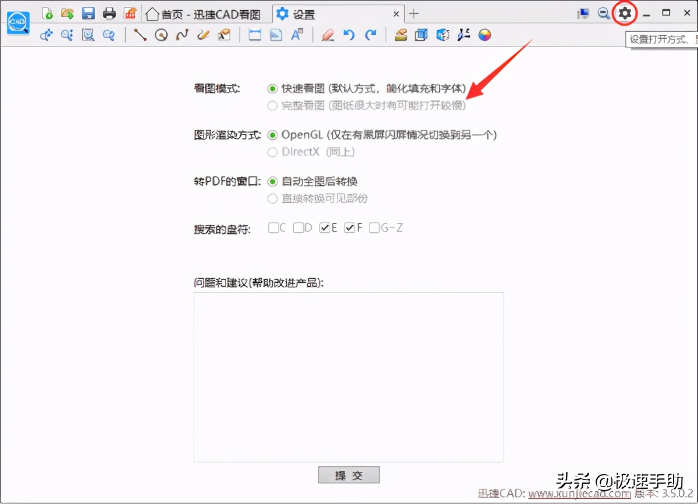
Task: Click the save file icon
Action: [x=88, y=13]
